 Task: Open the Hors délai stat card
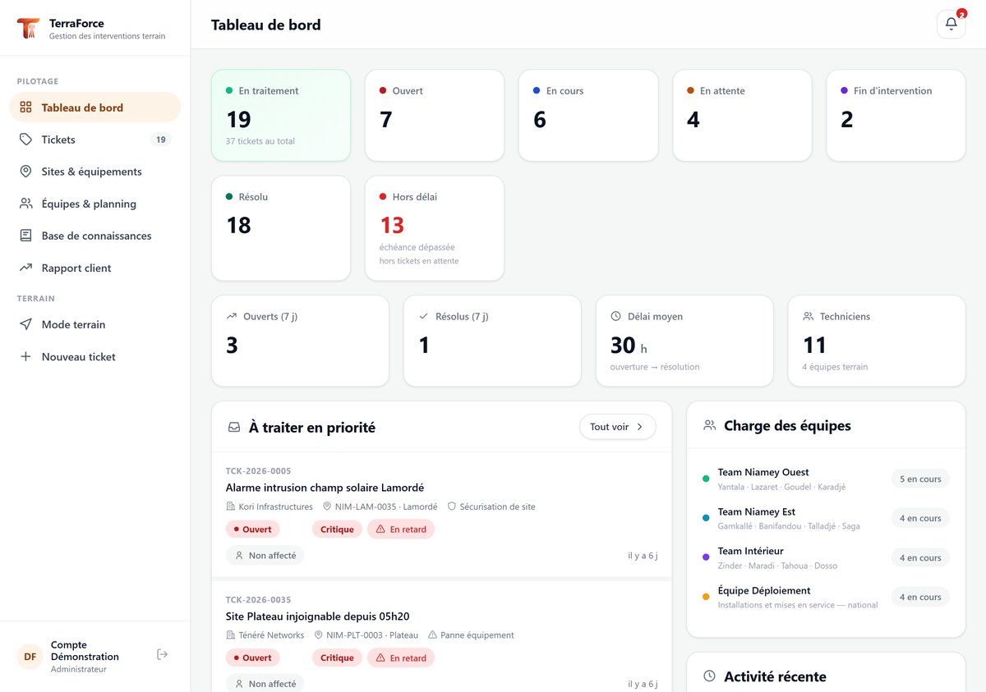click(435, 228)
